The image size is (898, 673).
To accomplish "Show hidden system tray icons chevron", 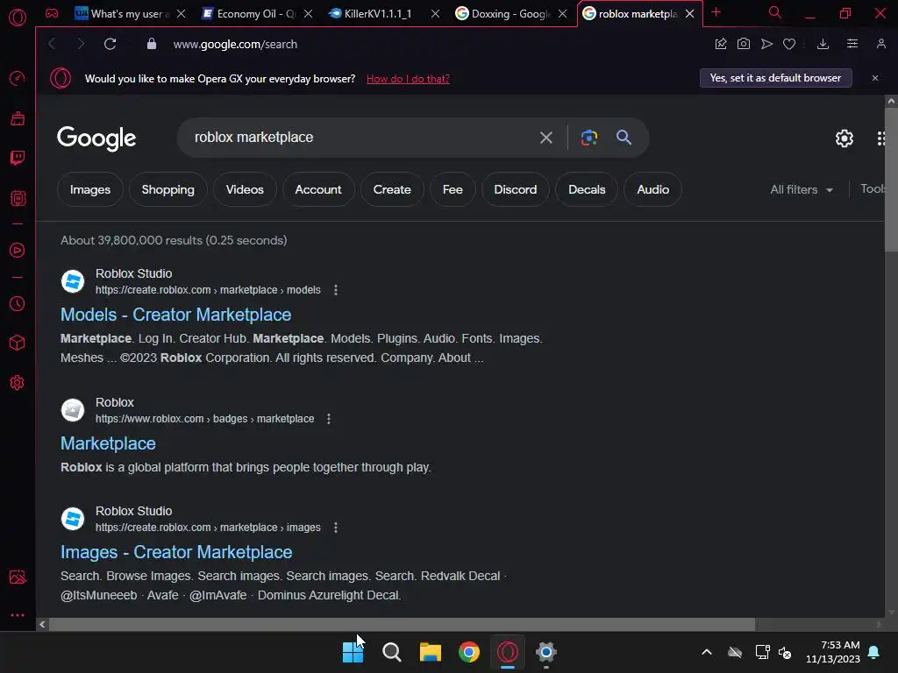I will click(707, 652).
